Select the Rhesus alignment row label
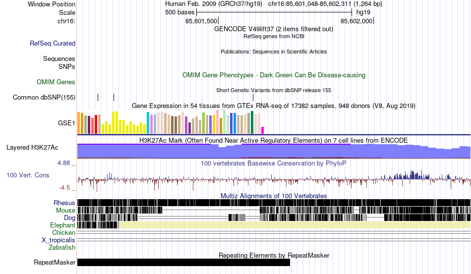The width and height of the screenshot is (471, 274). point(64,203)
